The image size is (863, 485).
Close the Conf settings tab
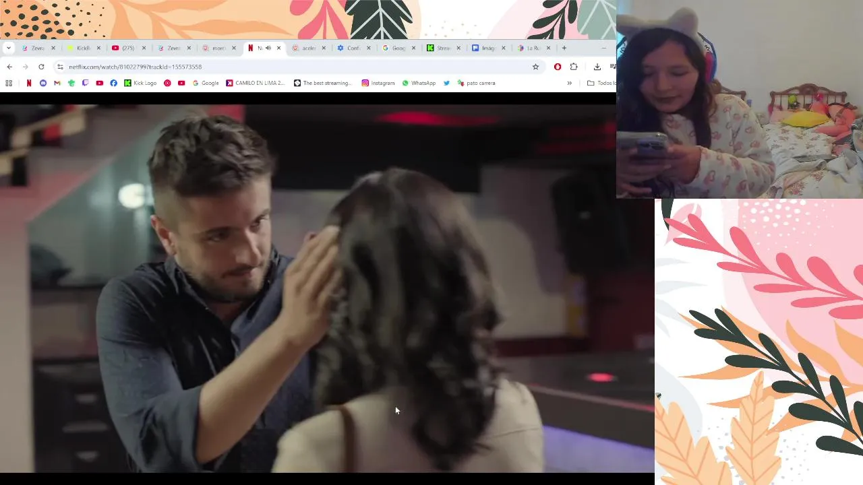[369, 48]
